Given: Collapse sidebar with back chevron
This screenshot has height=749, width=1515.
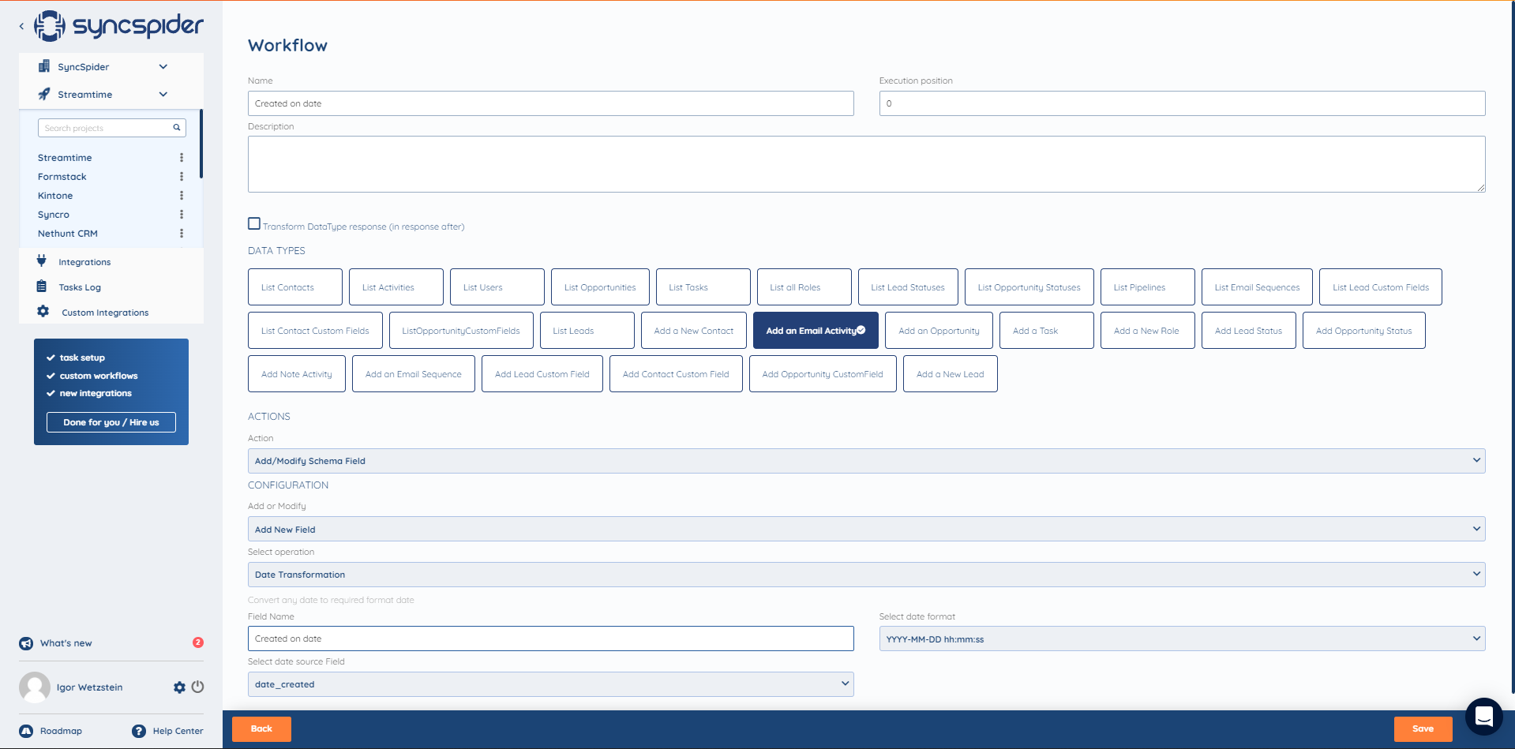Looking at the screenshot, I should click(21, 26).
